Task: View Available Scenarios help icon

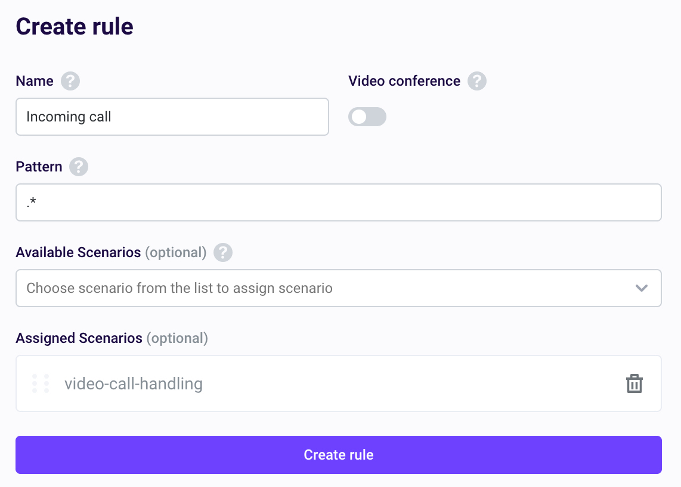Action: click(223, 252)
